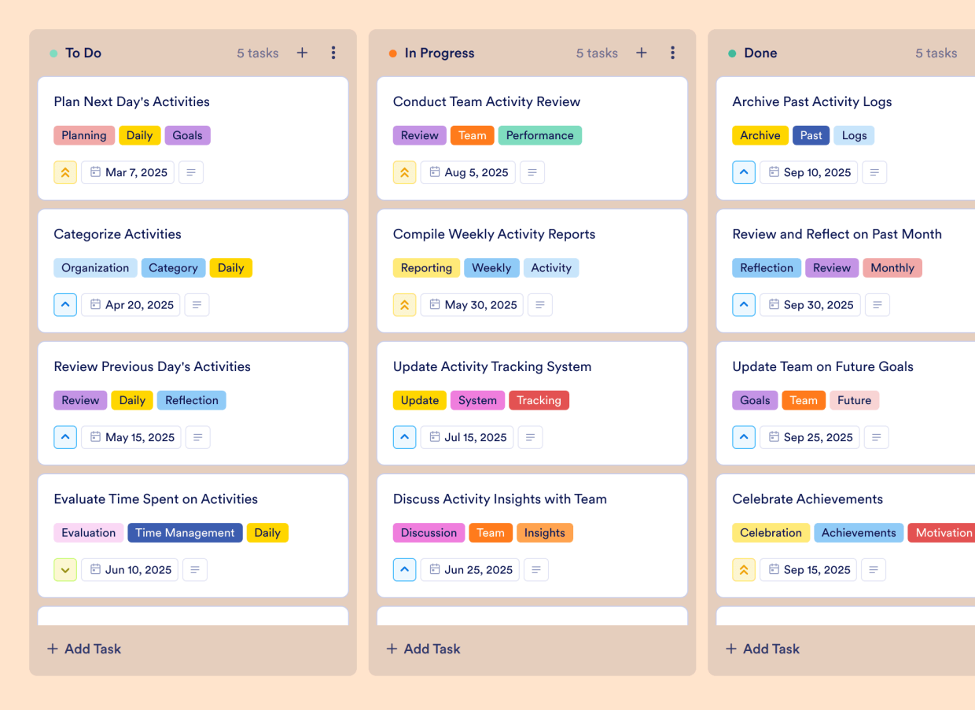This screenshot has width=975, height=710.
Task: Toggle the low priority arrow on Evaluate Time Spent on Activities
Action: click(65, 569)
